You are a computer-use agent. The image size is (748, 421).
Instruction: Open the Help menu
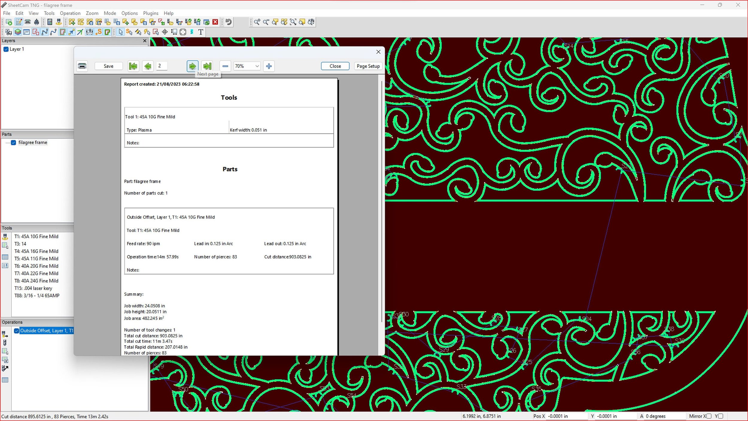pyautogui.click(x=168, y=13)
